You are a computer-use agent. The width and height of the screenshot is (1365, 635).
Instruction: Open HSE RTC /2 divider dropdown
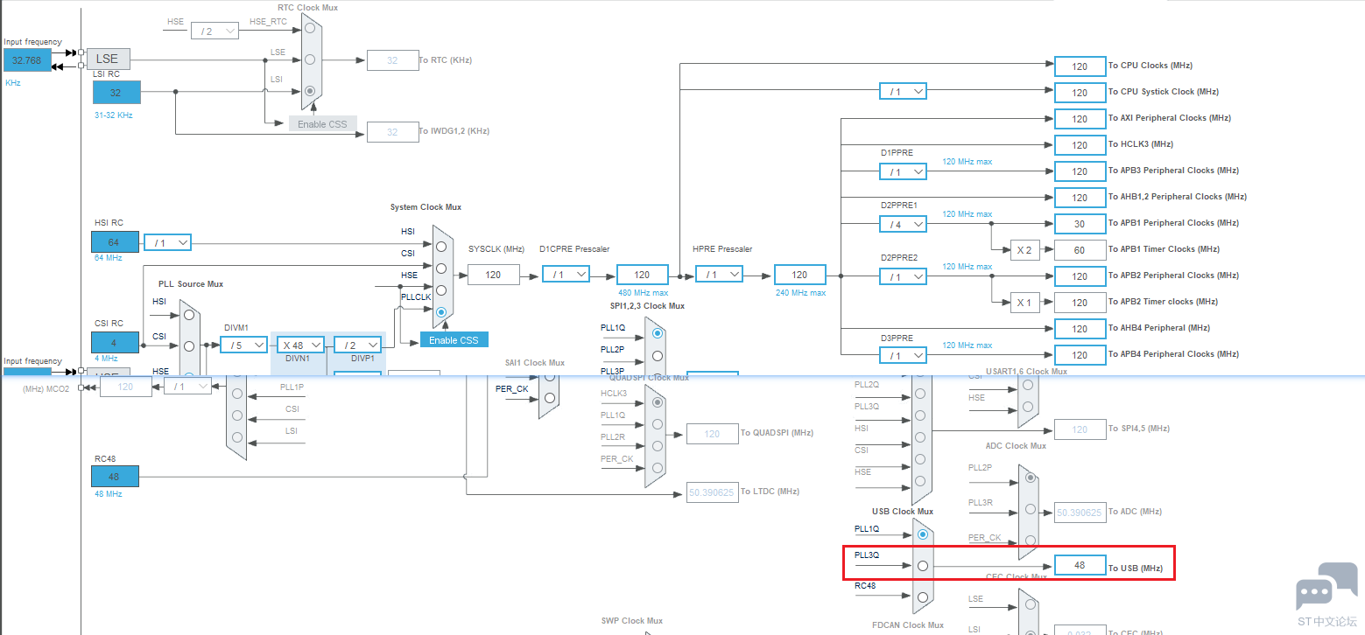pyautogui.click(x=215, y=31)
